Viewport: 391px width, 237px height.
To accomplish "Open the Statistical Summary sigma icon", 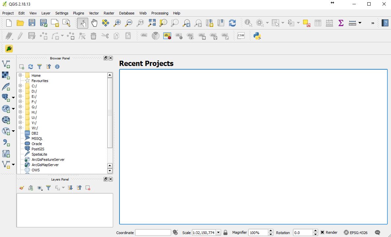I will tap(341, 23).
